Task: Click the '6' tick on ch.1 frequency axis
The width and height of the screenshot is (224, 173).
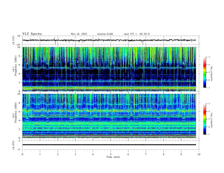Action: click(x=20, y=65)
